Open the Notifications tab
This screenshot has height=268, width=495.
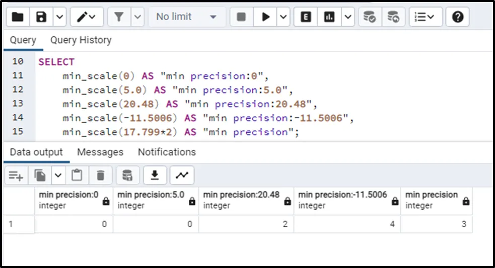(x=167, y=152)
